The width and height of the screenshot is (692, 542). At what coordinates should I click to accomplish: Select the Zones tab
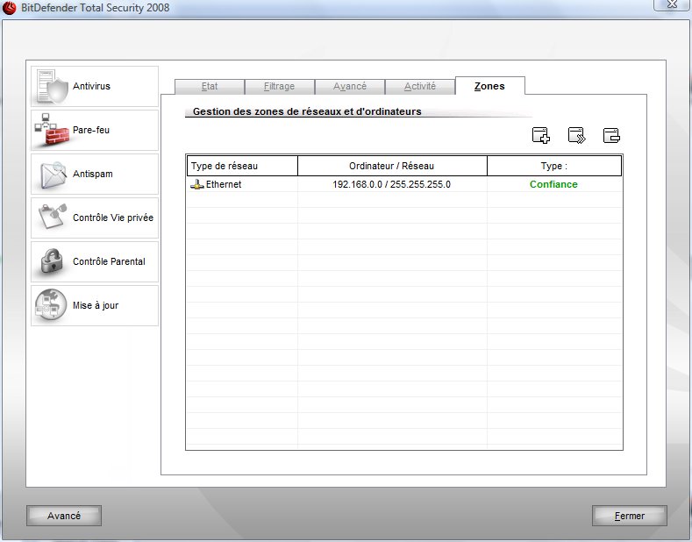pos(490,86)
